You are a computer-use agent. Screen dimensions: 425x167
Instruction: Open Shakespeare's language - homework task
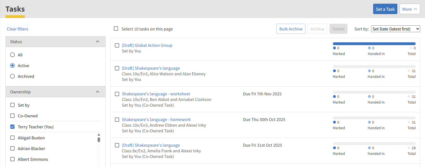point(156,119)
